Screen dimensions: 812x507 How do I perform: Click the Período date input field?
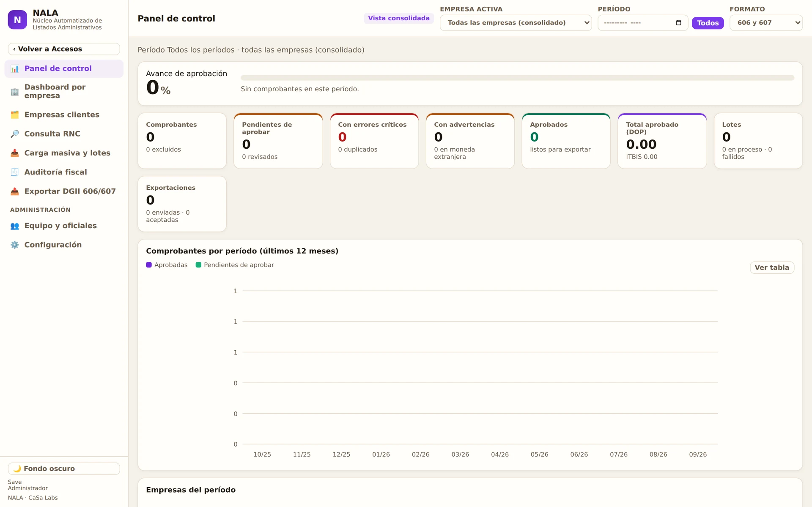click(642, 23)
